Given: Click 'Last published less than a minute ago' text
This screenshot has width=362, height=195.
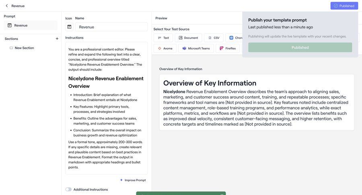Looking at the screenshot, I should click(280, 27).
